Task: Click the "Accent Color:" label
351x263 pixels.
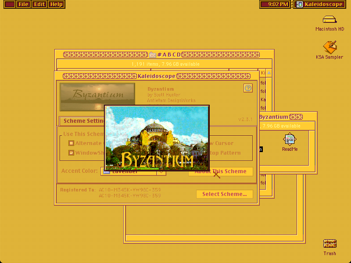Action: 79,171
